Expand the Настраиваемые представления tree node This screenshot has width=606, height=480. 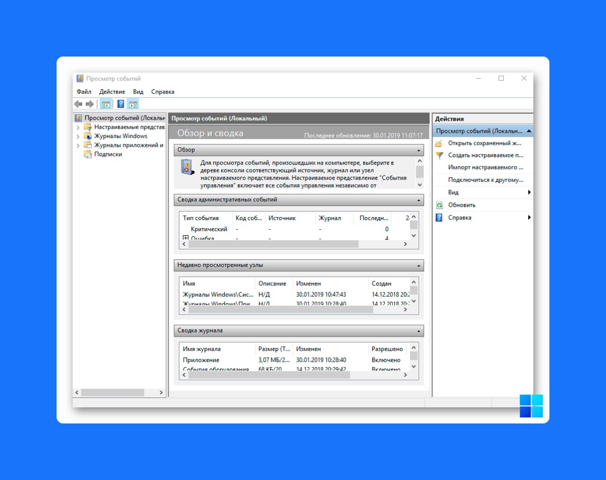78,127
